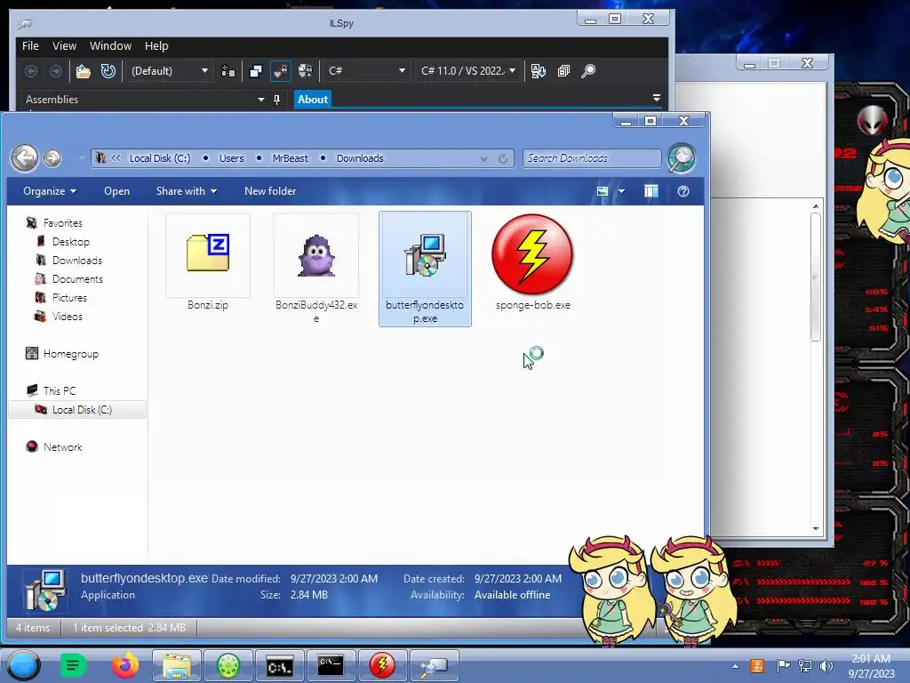Toggle ILSpy's Show public types only icon

point(255,71)
